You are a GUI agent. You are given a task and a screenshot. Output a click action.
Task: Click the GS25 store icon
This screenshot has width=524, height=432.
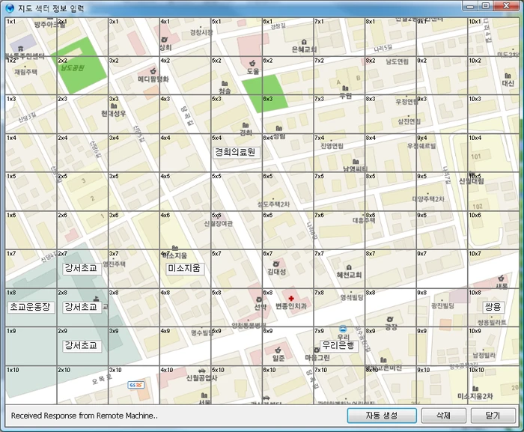coord(135,385)
